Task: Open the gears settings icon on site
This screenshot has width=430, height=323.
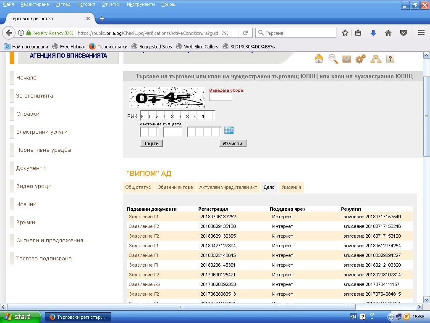Action: point(361,59)
